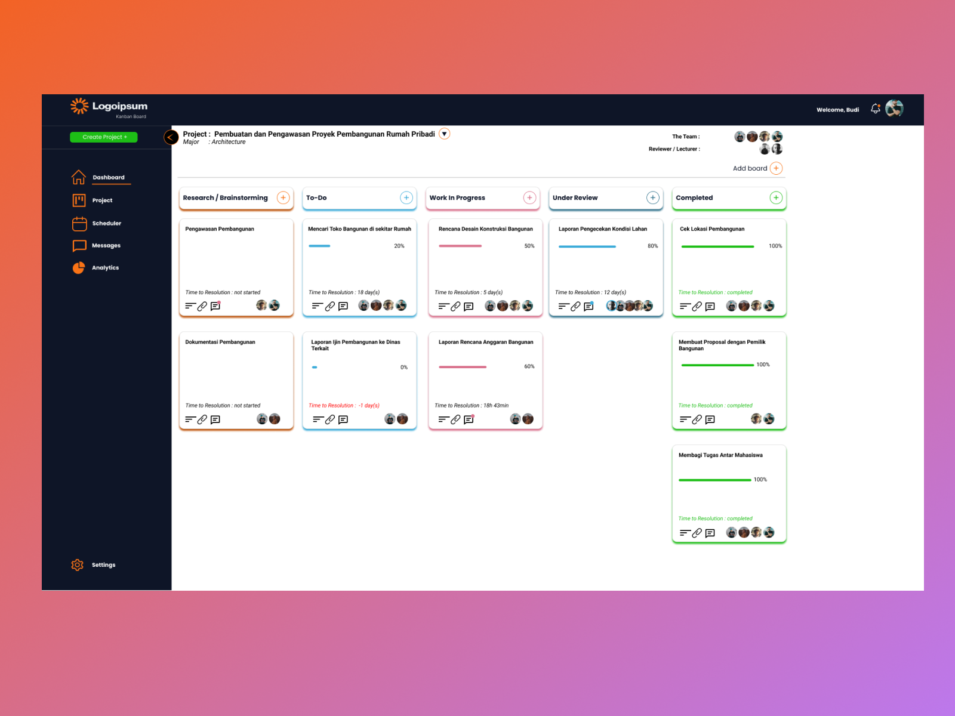Select the Under Review column header
955x716 pixels.
click(x=575, y=197)
